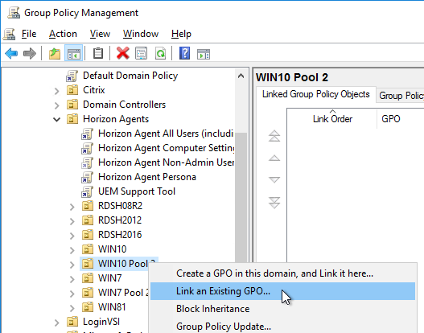Open the View menu
Image resolution: width=424 pixels, height=333 pixels.
pos(100,34)
